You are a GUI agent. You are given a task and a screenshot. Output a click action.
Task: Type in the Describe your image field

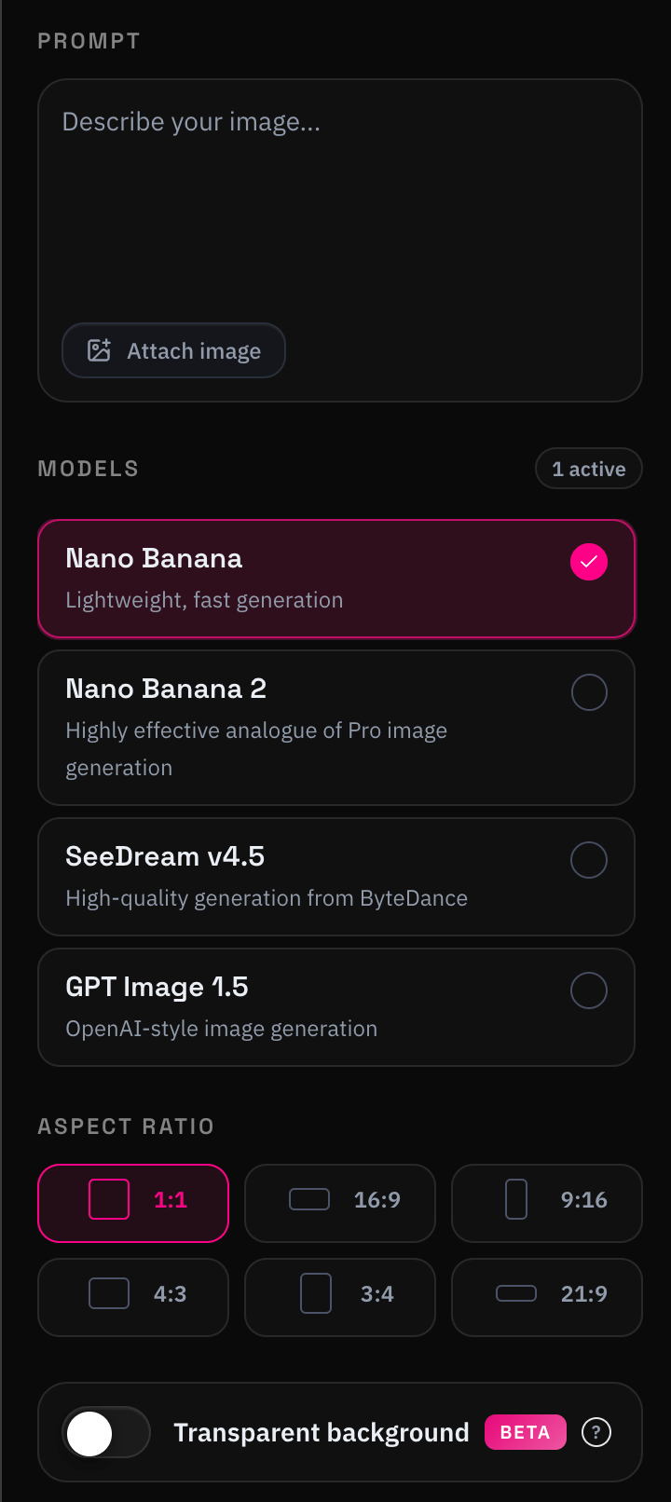(339, 205)
